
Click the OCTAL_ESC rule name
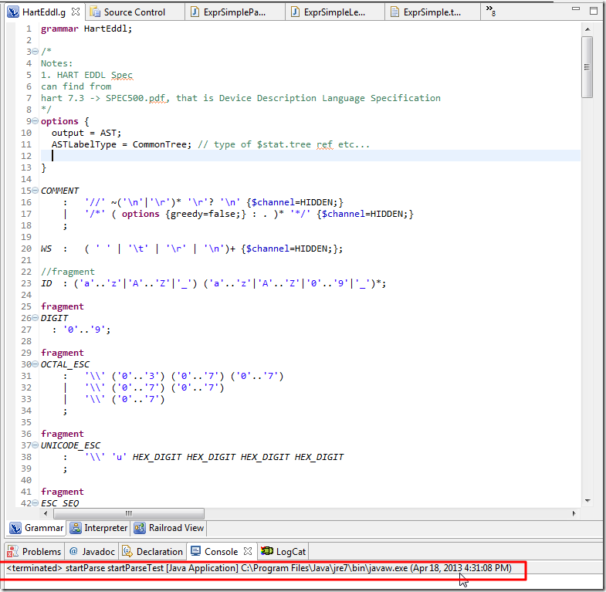click(65, 364)
